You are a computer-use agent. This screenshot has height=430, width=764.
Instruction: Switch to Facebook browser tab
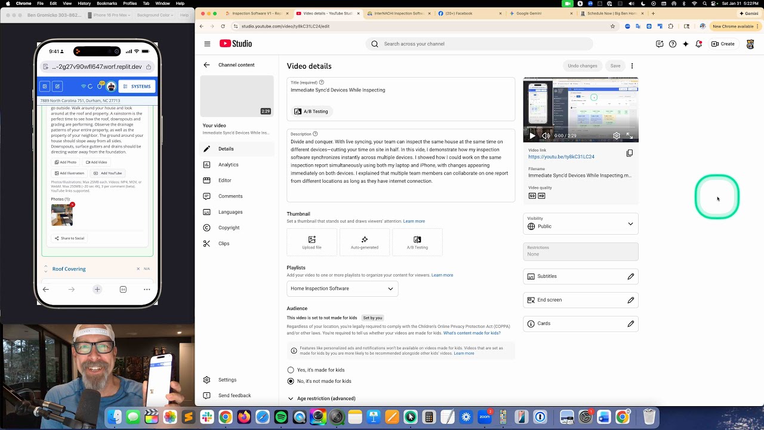470,13
